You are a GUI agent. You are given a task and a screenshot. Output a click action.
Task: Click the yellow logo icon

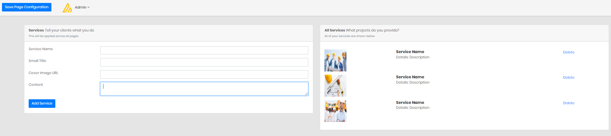point(67,8)
